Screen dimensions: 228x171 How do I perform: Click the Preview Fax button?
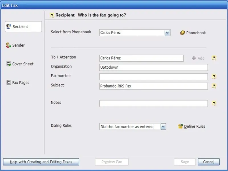pos(112,162)
